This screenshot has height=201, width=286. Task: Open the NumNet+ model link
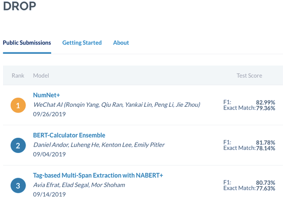[47, 95]
